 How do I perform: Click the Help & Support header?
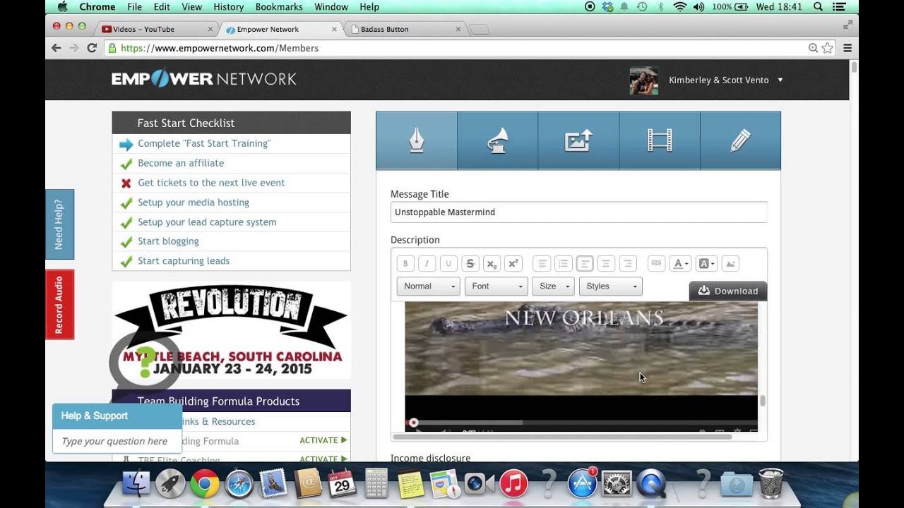pyautogui.click(x=117, y=416)
